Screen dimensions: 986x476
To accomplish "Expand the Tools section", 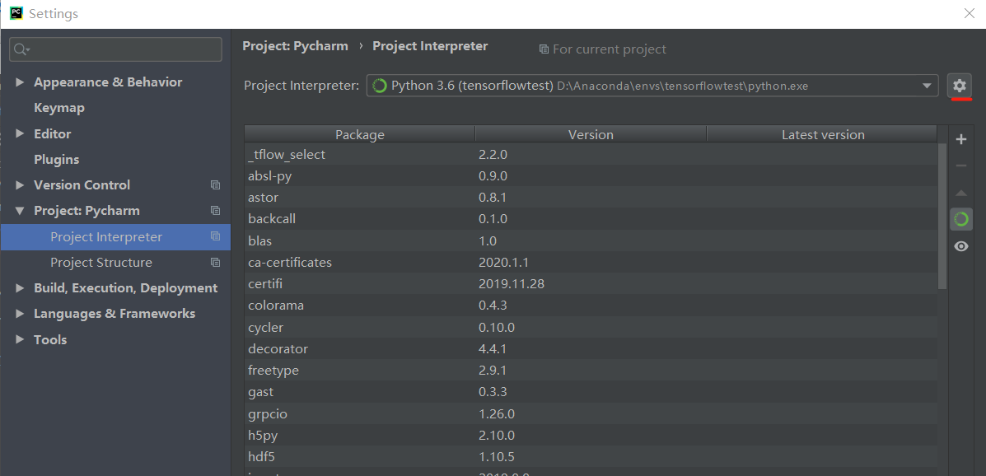I will [x=20, y=339].
